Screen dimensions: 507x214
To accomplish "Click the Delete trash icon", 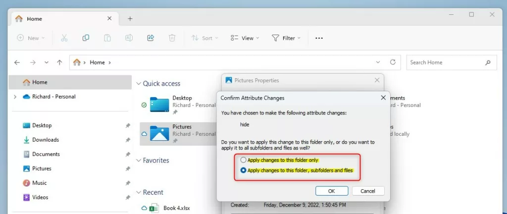I will click(x=172, y=38).
